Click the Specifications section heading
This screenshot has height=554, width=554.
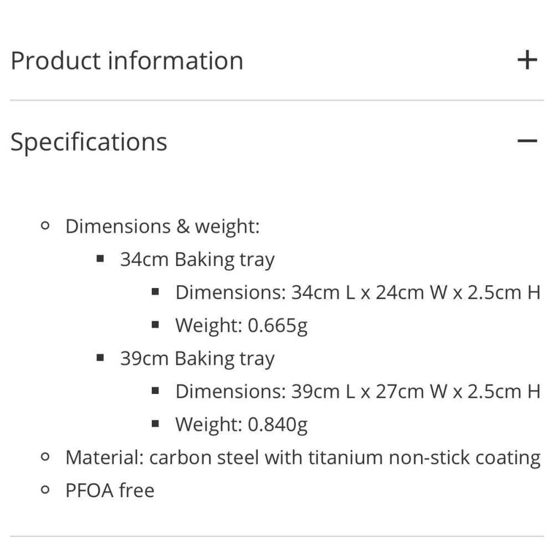89,141
